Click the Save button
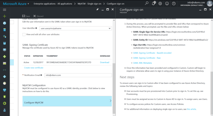 coord(26,16)
